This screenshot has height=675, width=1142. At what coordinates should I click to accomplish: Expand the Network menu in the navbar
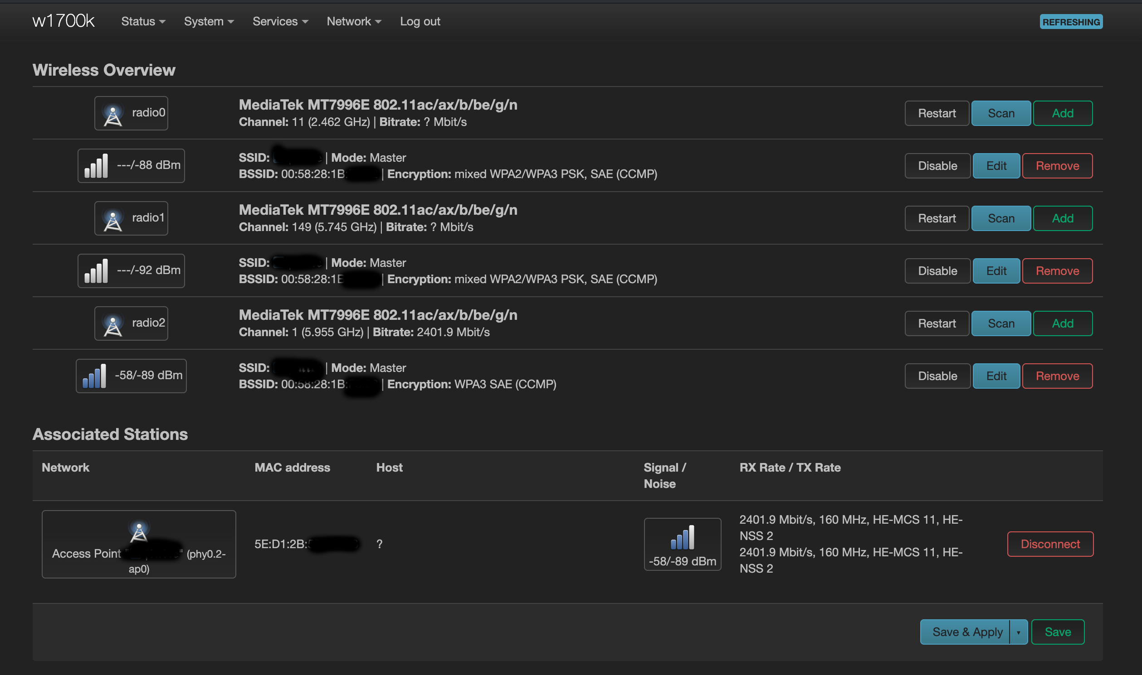coord(354,21)
